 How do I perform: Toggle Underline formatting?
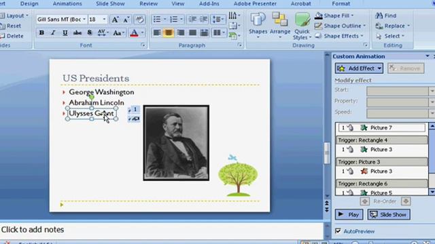65,33
